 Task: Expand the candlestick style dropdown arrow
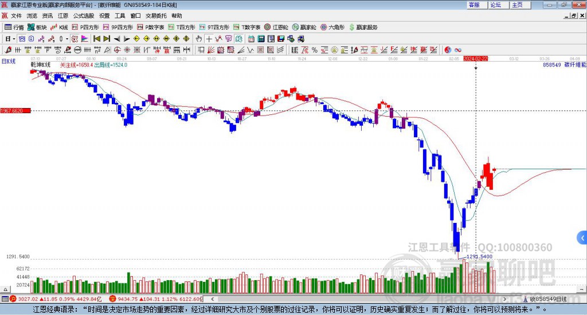tap(67, 39)
